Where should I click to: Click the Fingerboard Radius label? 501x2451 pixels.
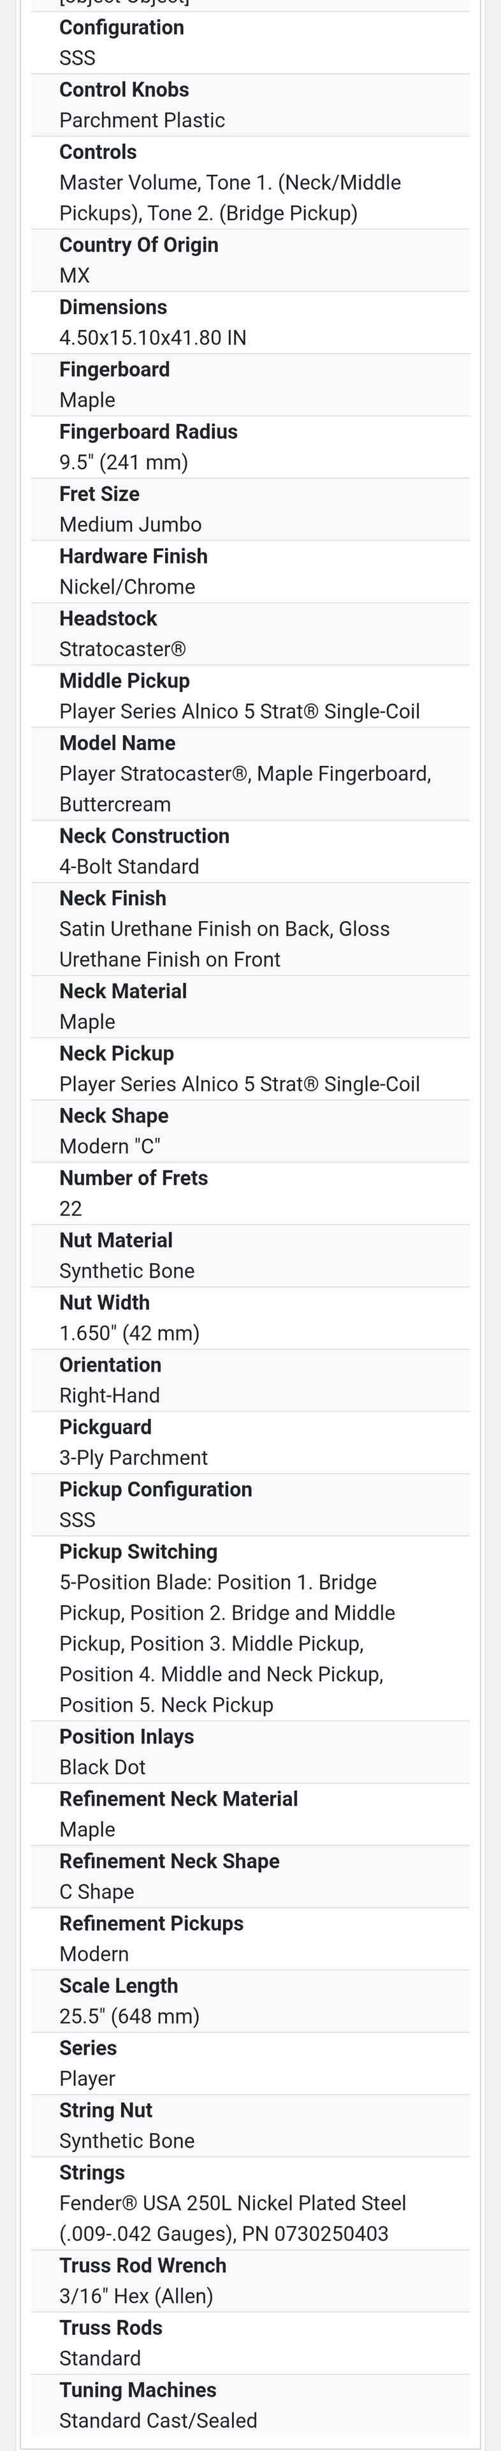pyautogui.click(x=147, y=431)
